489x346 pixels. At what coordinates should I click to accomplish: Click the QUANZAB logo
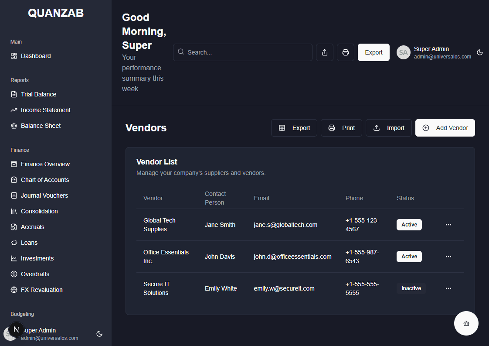click(56, 13)
